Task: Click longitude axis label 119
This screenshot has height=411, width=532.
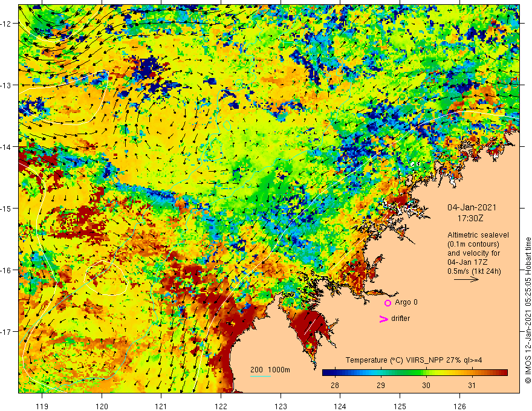Action: tap(42, 406)
